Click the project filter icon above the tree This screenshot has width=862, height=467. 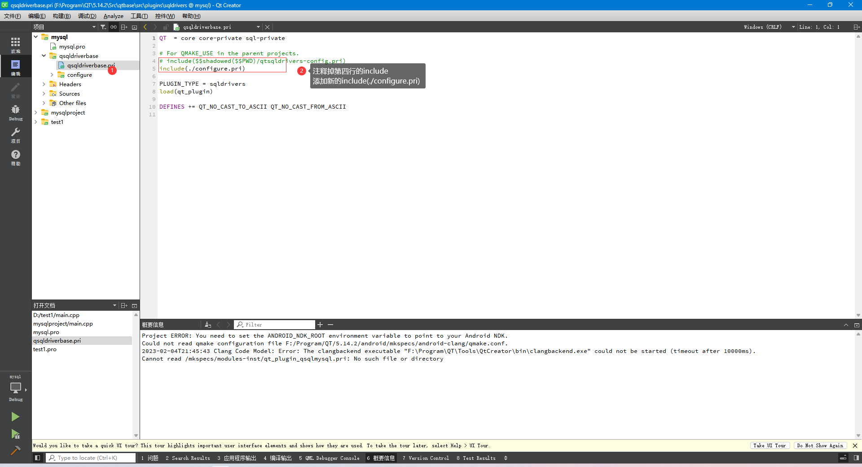[103, 27]
